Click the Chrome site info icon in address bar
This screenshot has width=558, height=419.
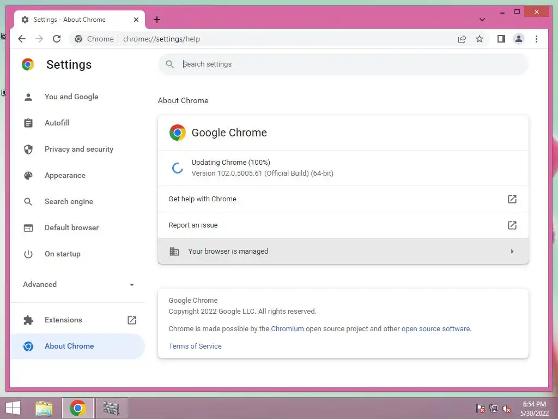78,39
